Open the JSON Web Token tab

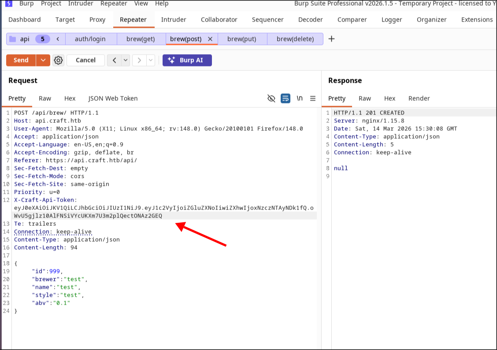tap(113, 99)
